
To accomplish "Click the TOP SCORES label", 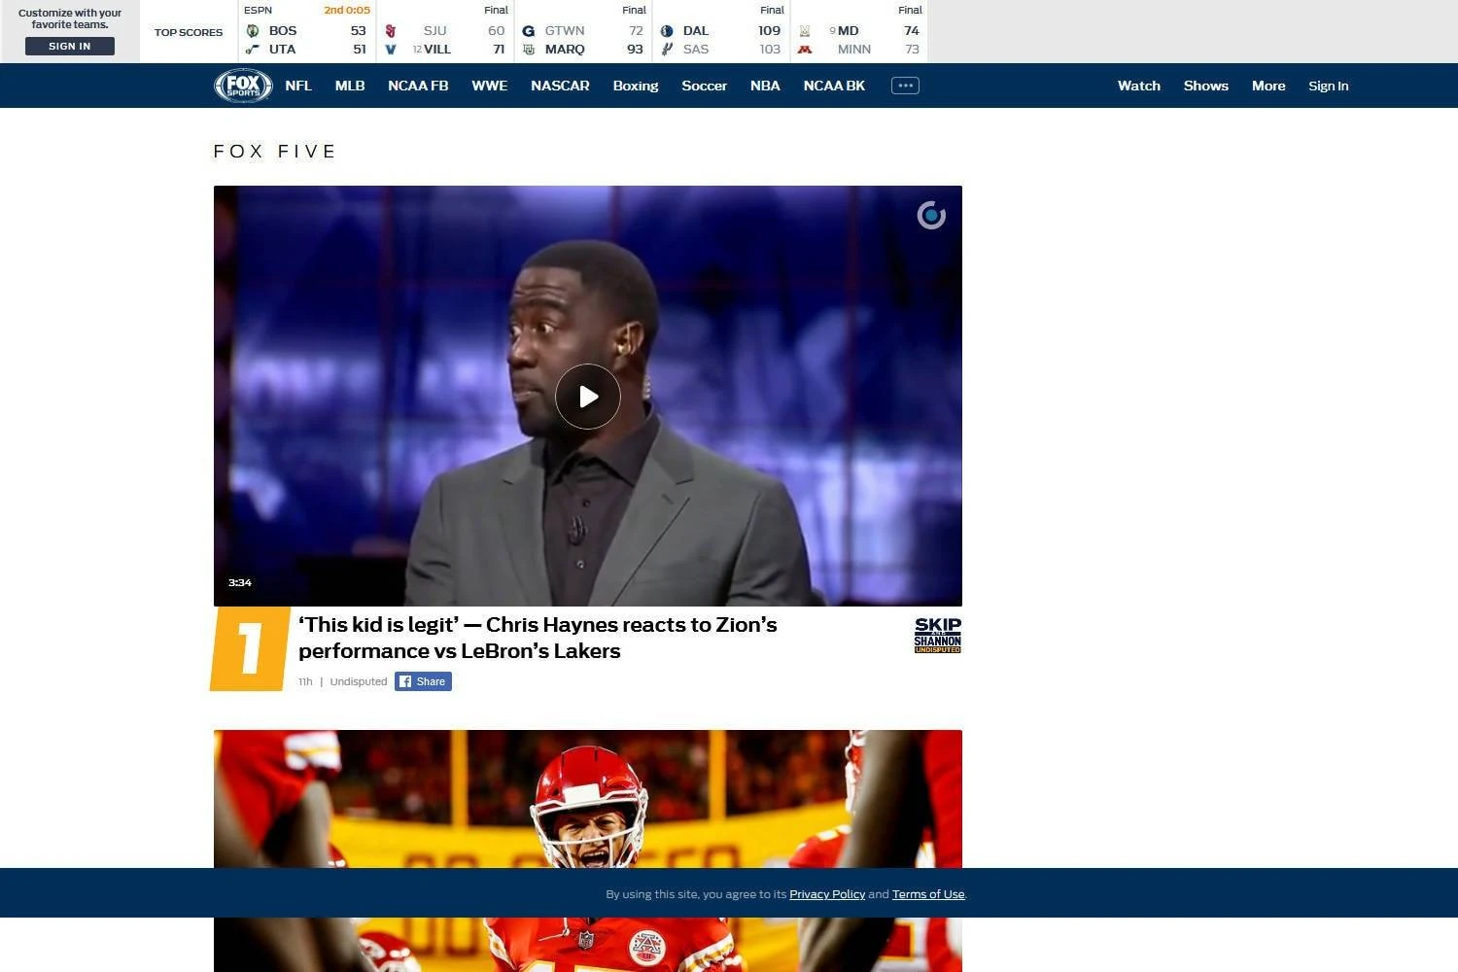I will coord(189,32).
